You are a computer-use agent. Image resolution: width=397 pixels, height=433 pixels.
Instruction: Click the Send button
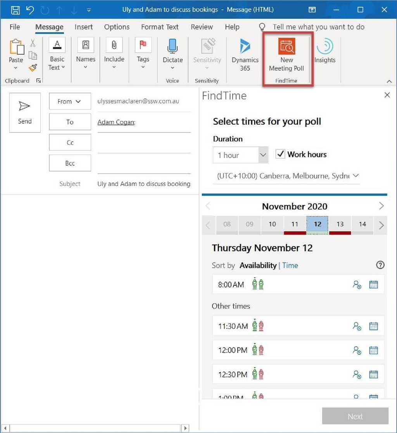(x=24, y=112)
